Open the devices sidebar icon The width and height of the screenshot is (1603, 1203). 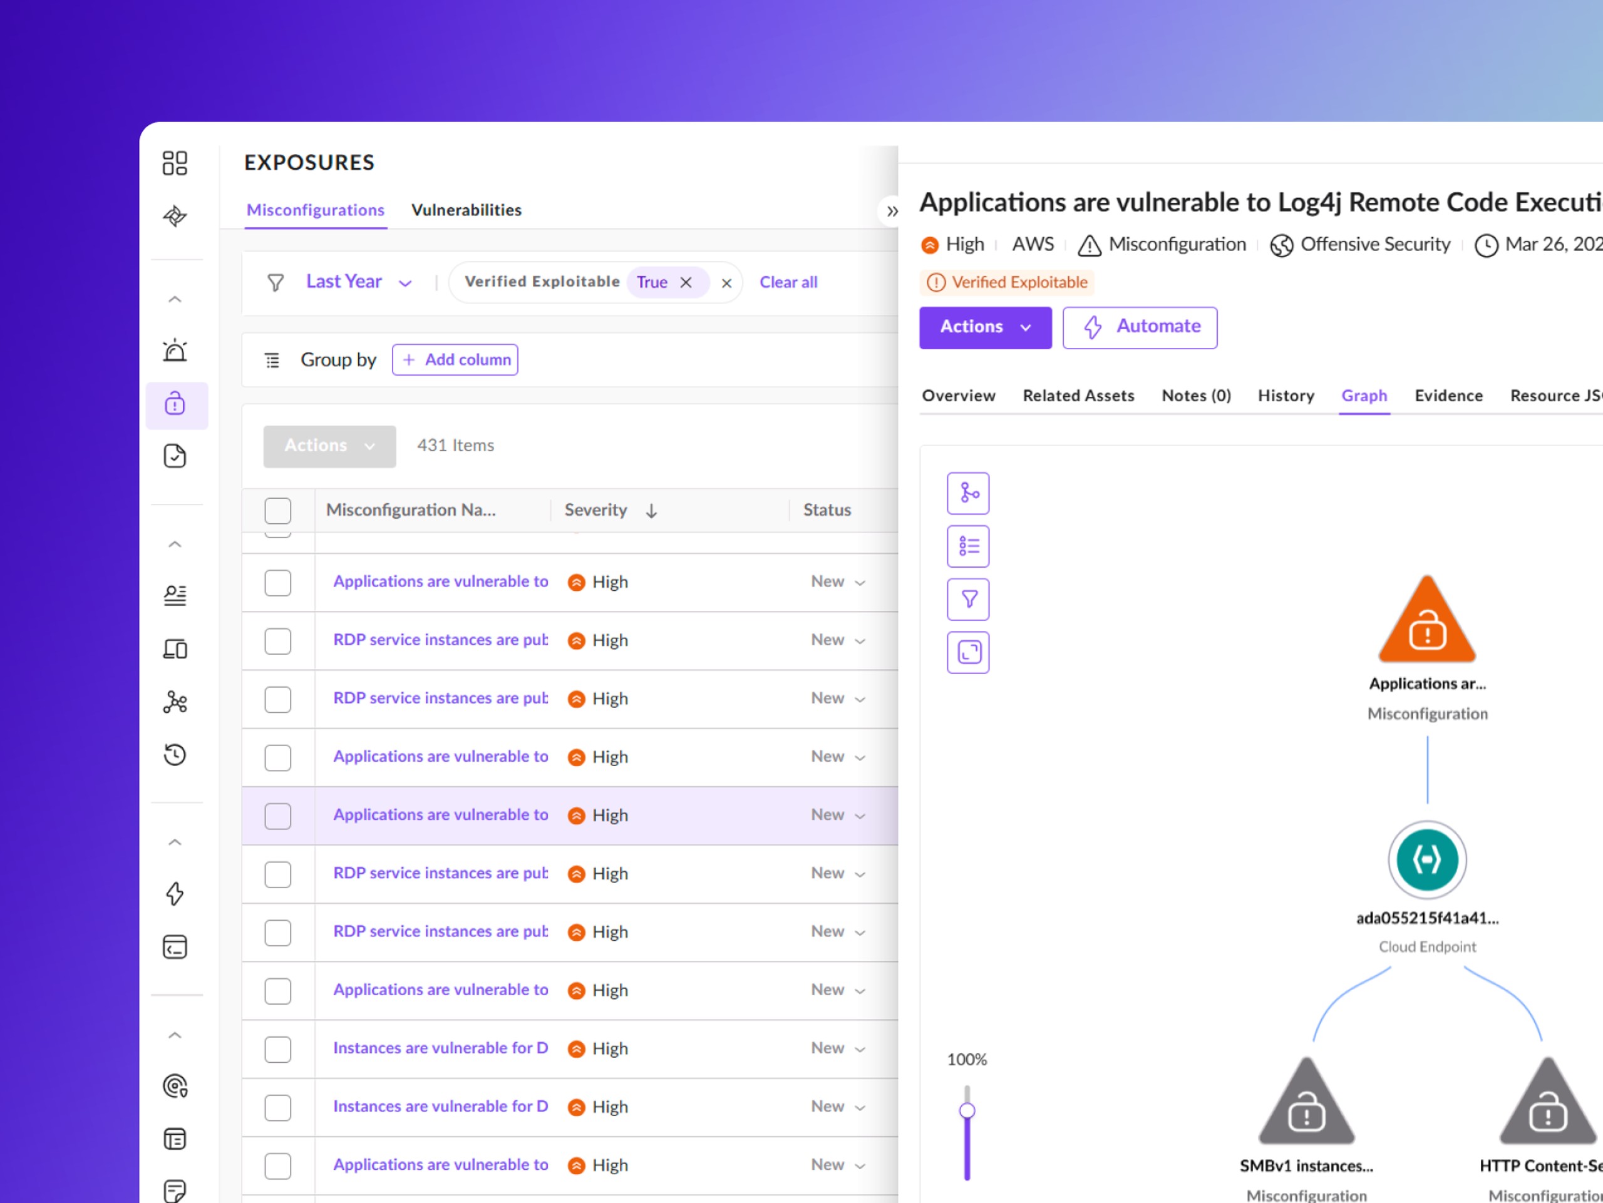[175, 648]
